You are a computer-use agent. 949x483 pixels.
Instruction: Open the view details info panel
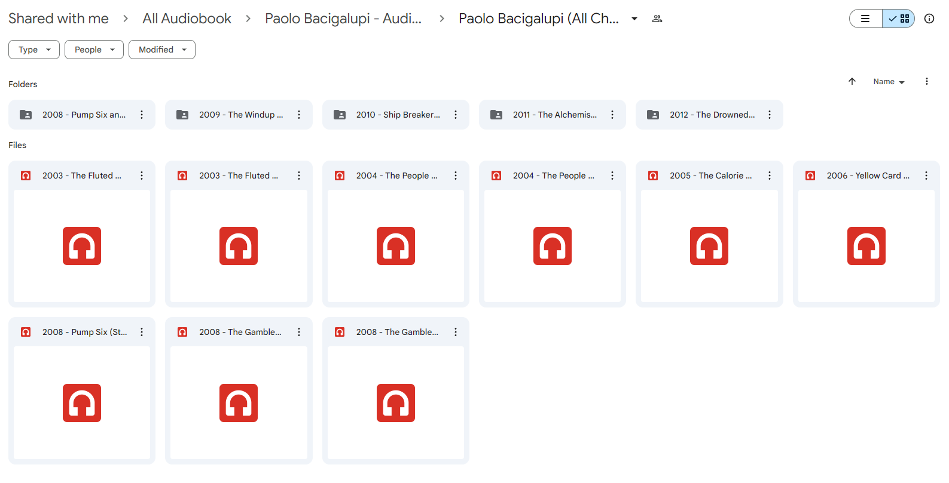tap(929, 19)
